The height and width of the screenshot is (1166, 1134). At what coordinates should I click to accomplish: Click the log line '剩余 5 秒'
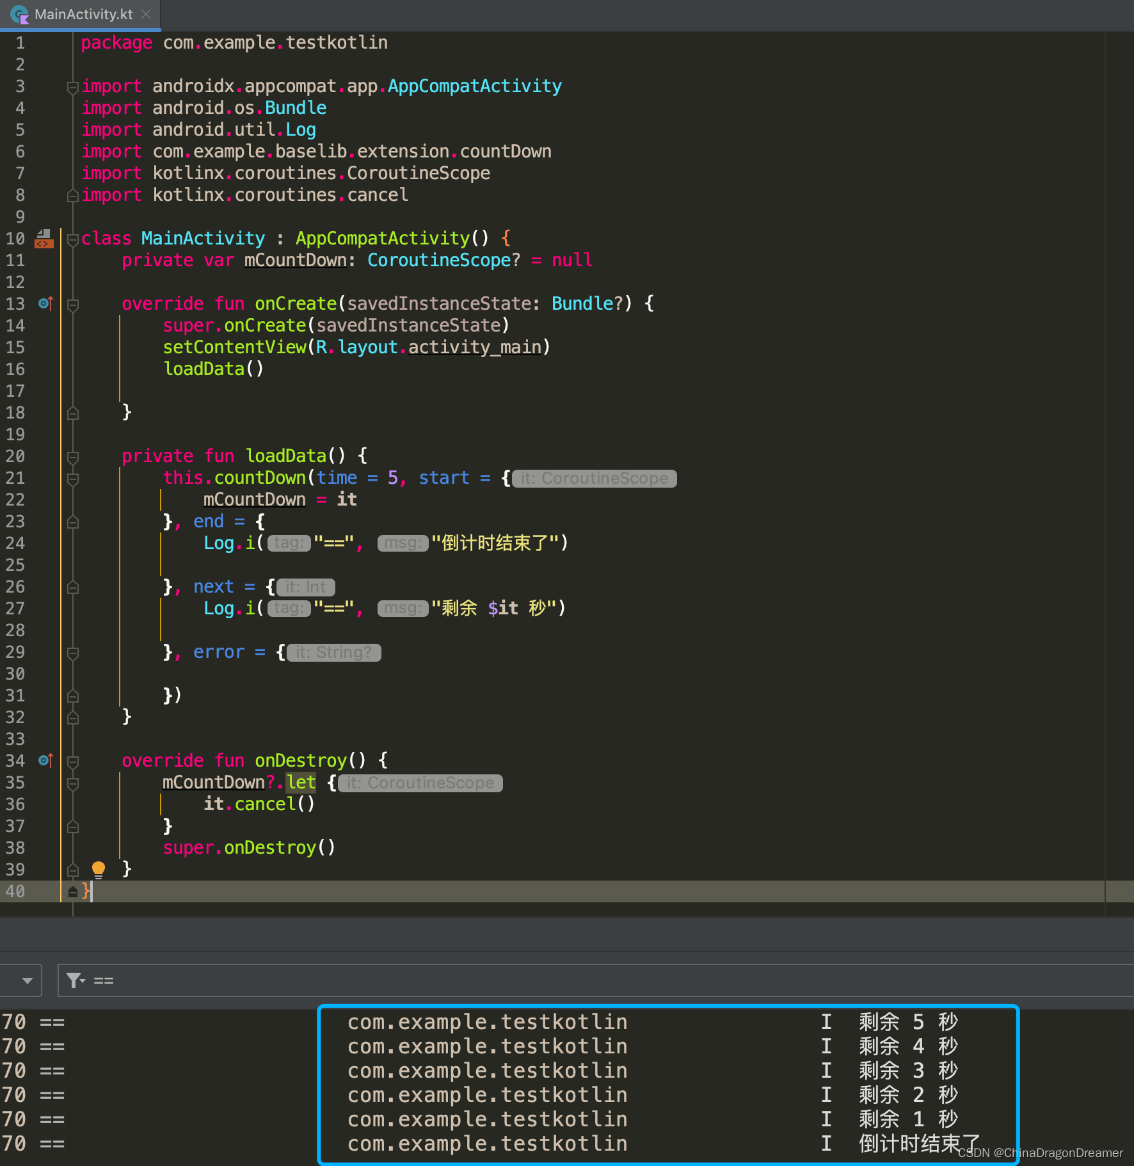(908, 1022)
